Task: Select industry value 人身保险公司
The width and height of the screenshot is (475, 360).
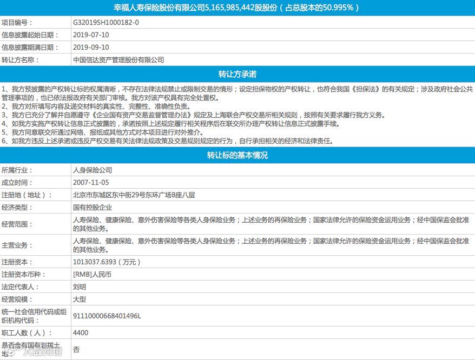Action: (93, 170)
